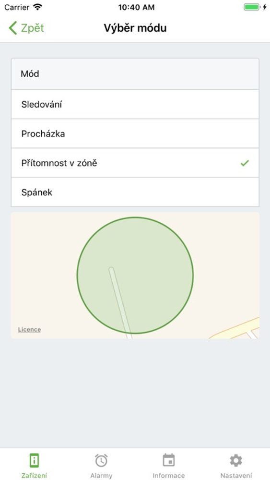Open the Zařízení device icon tab
The width and height of the screenshot is (270, 480).
click(34, 460)
